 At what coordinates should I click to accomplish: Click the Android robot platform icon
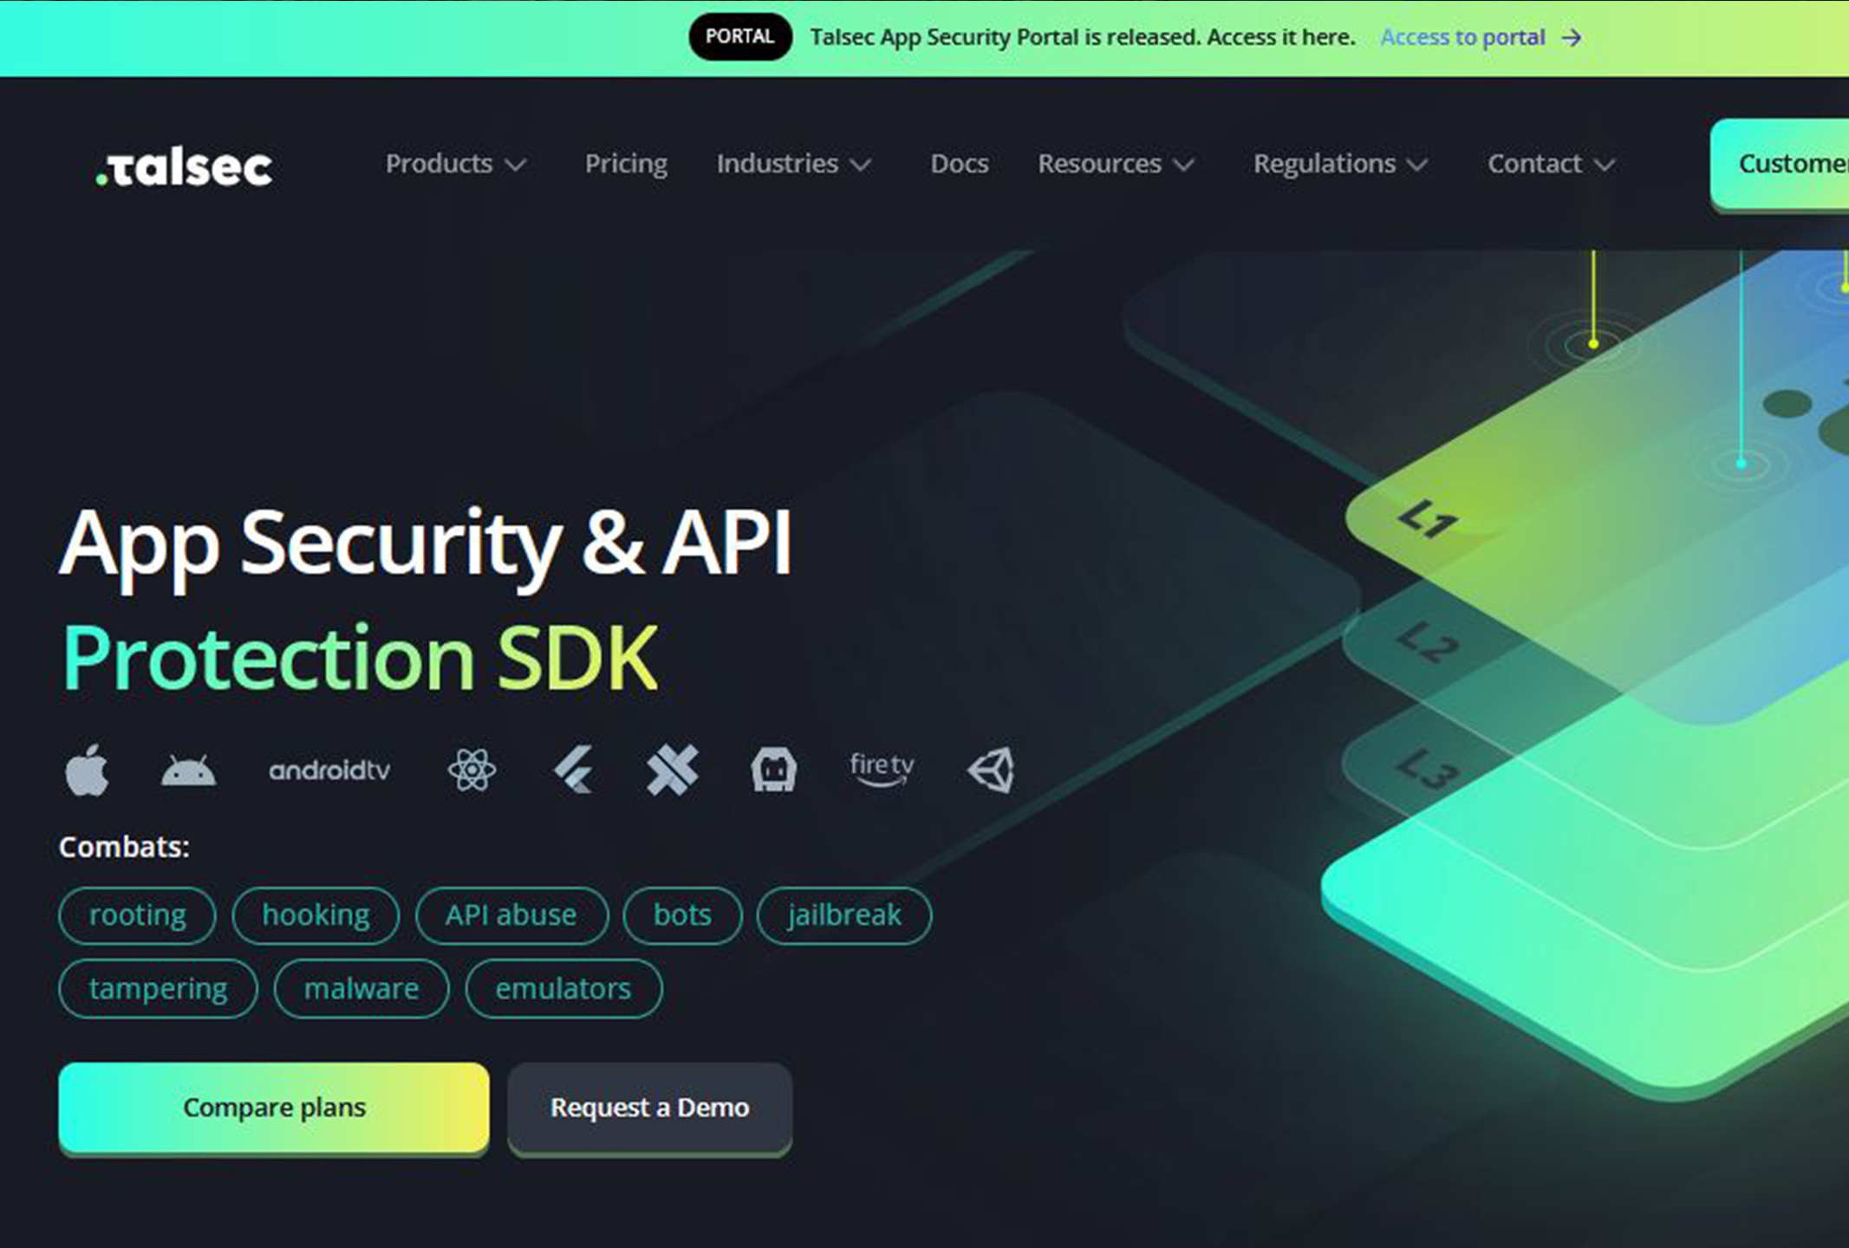pyautogui.click(x=188, y=770)
